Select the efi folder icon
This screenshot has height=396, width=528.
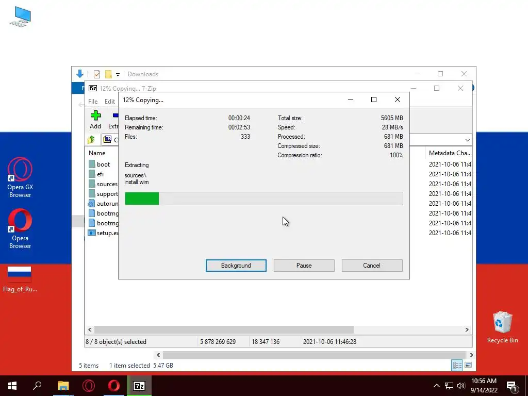tap(92, 174)
